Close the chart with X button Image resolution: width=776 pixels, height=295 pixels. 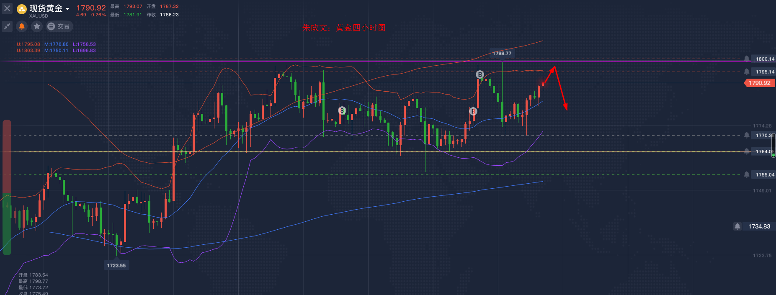7,8
